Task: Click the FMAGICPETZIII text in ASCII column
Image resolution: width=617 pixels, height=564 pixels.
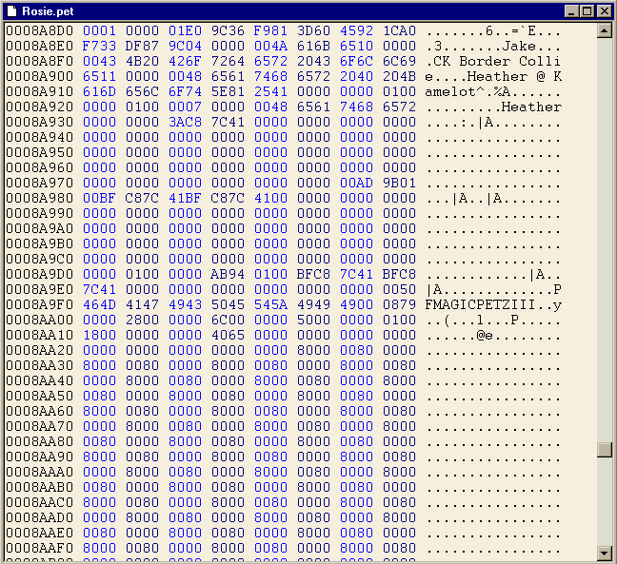Action: click(474, 304)
